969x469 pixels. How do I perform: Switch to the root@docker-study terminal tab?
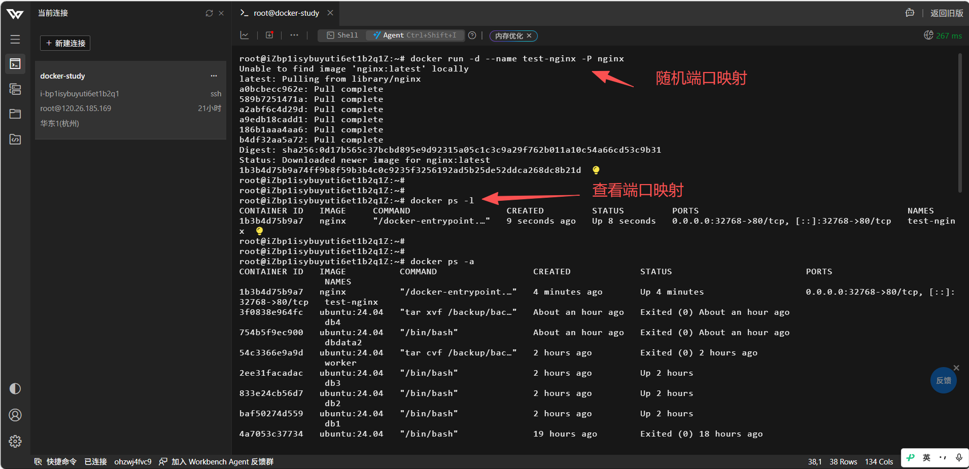(286, 13)
